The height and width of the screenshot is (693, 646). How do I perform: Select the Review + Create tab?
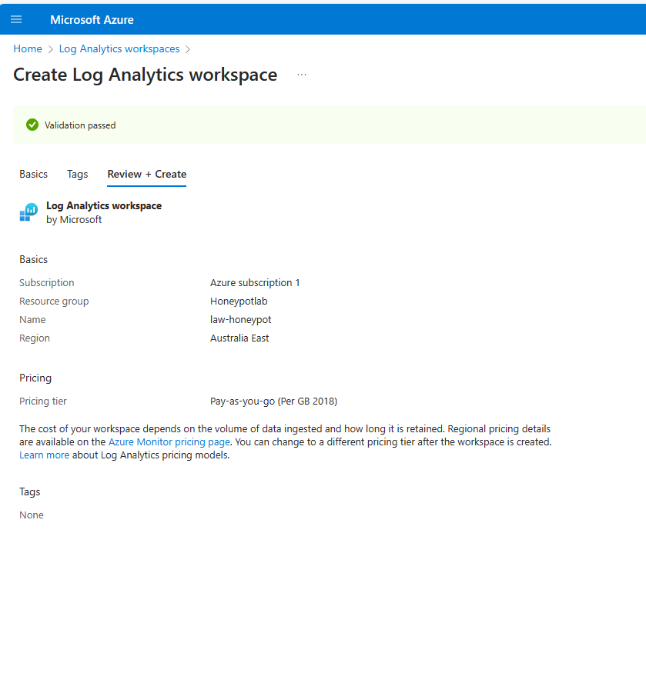(x=147, y=174)
